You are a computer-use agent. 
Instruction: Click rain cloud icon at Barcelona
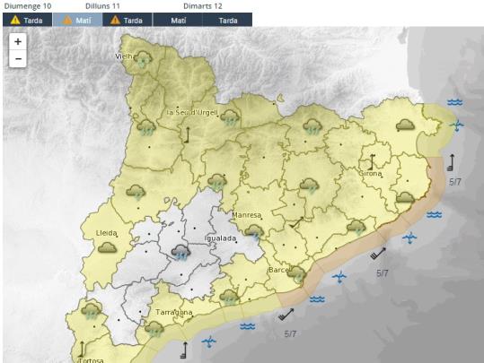296,274
